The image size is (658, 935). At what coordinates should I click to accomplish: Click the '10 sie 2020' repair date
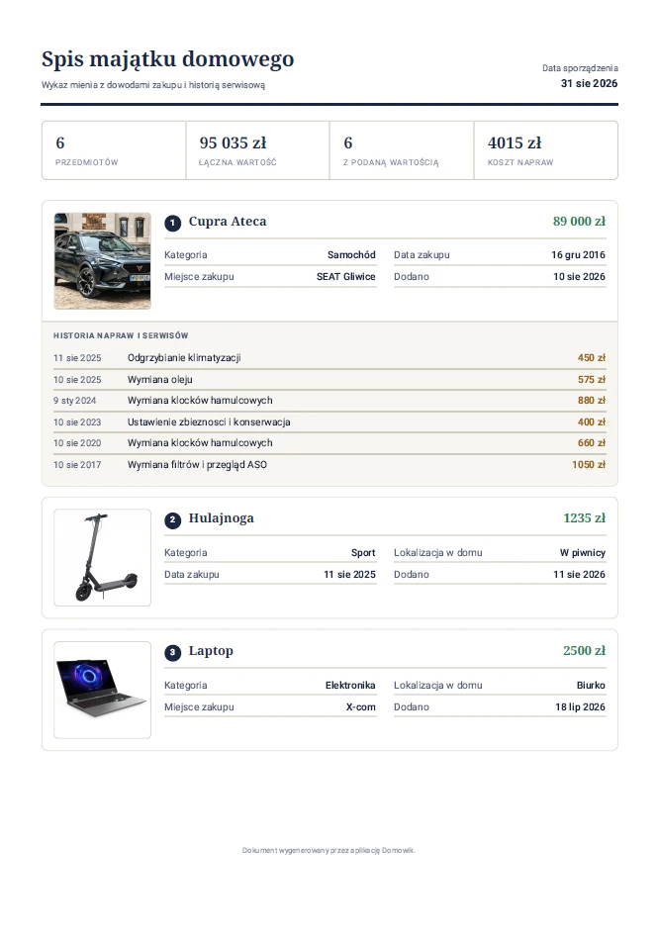[77, 443]
